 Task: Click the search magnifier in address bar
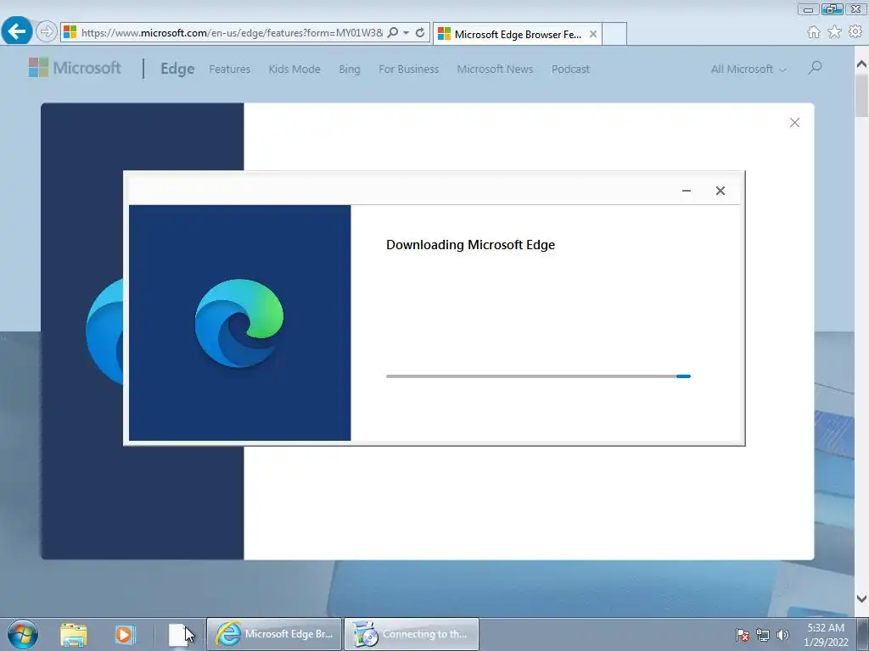(x=392, y=33)
